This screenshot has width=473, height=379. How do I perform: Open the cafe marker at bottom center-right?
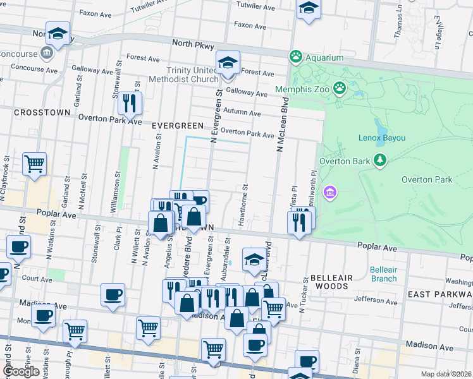255,347
